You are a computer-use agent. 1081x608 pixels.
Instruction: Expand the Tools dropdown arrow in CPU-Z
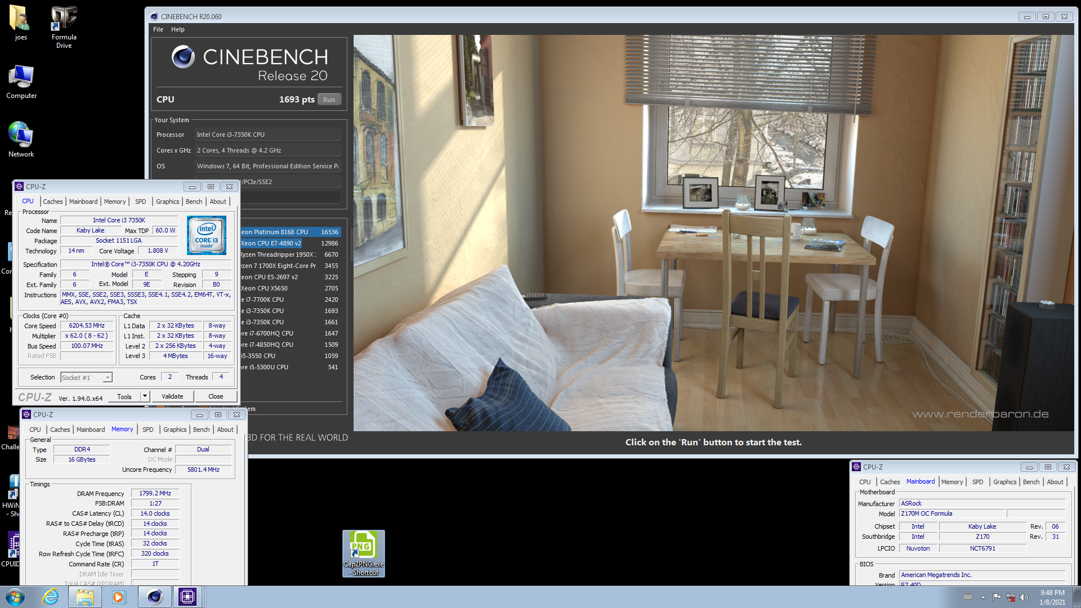click(x=145, y=396)
